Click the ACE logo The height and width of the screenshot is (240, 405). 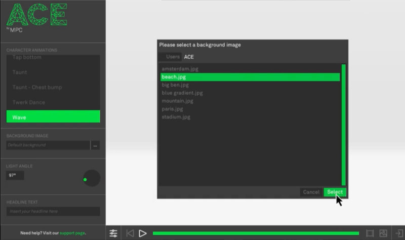point(36,15)
